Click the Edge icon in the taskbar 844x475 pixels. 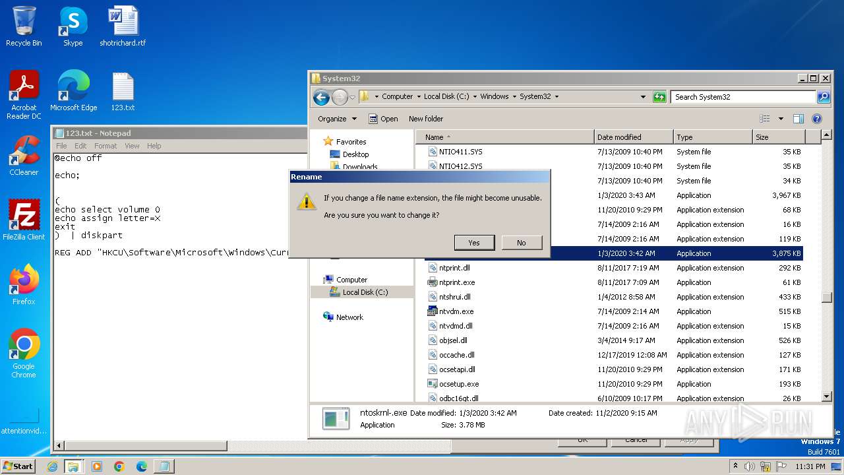click(x=141, y=466)
